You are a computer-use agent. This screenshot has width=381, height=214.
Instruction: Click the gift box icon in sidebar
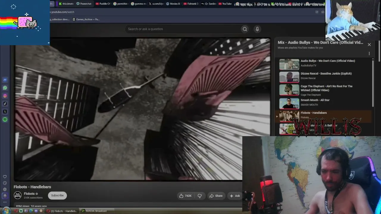(x=5, y=196)
